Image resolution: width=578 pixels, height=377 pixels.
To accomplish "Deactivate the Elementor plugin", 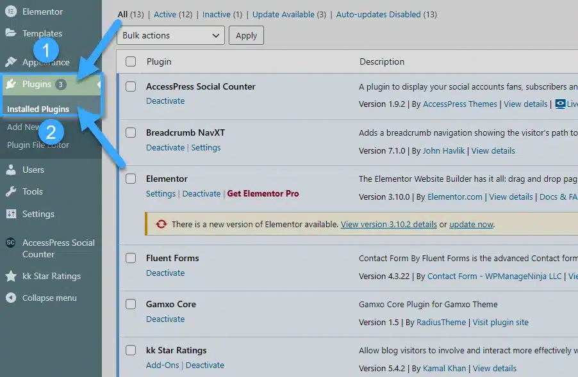I will pos(201,194).
